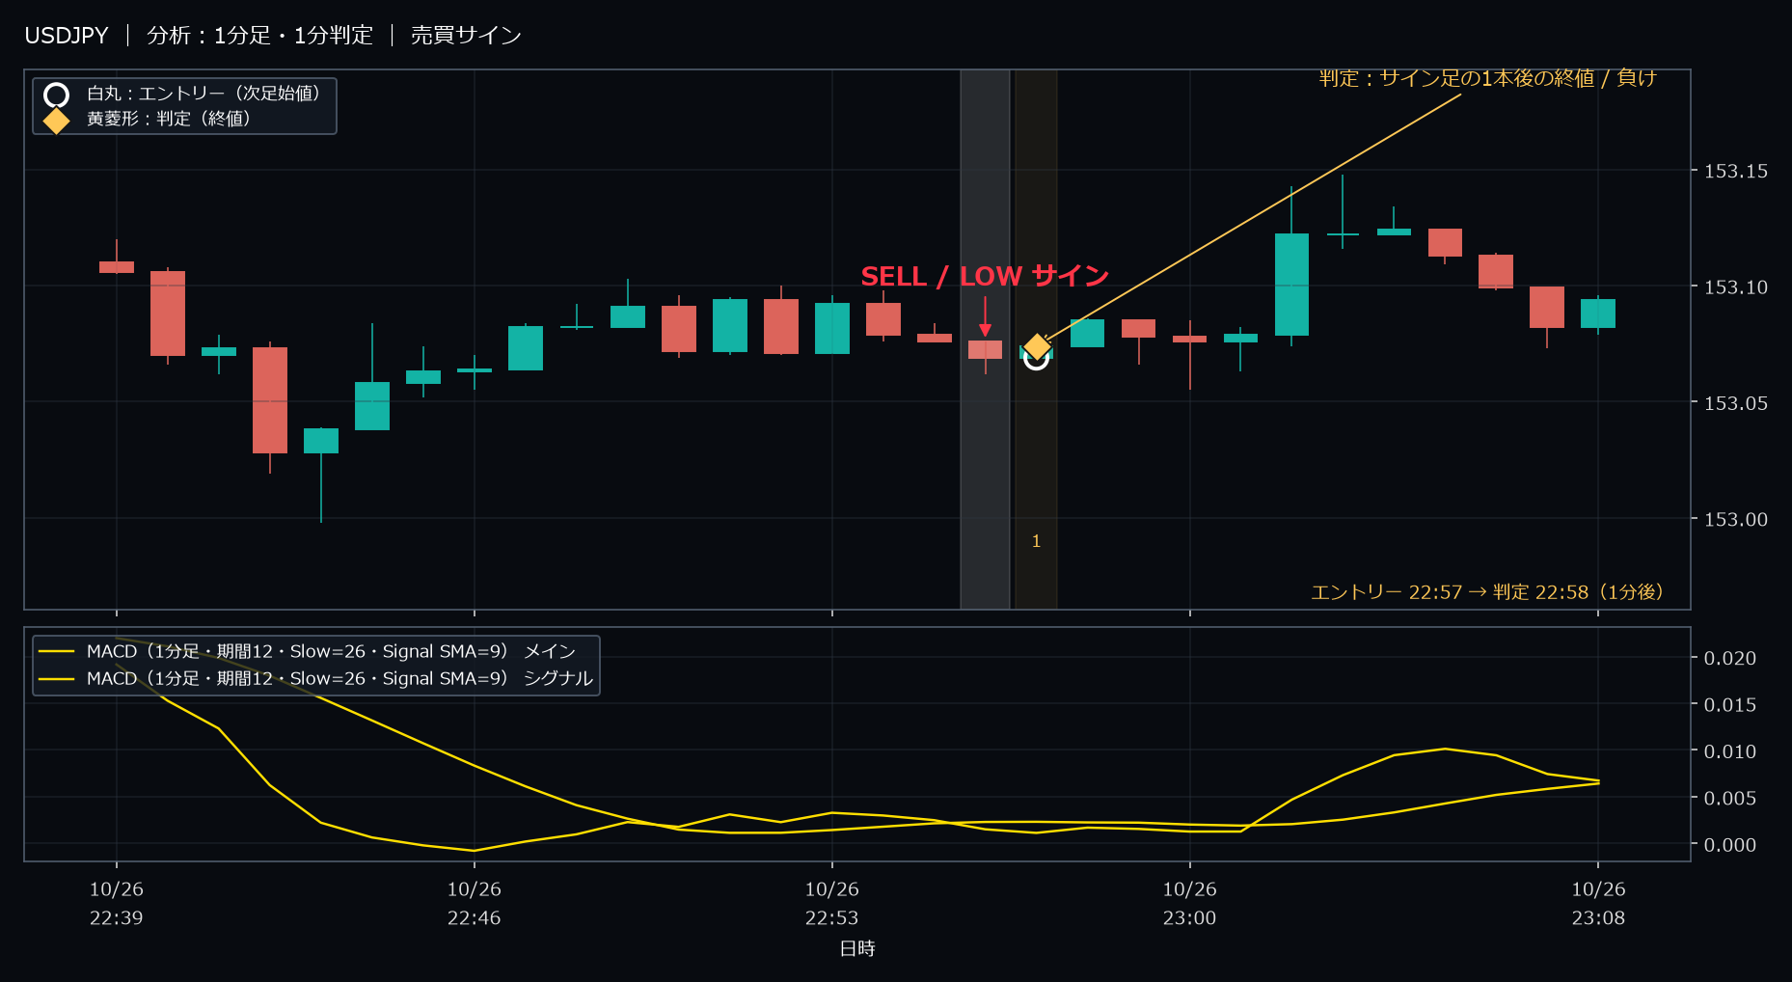Click the 153.15 price axis label

pyautogui.click(x=1736, y=172)
